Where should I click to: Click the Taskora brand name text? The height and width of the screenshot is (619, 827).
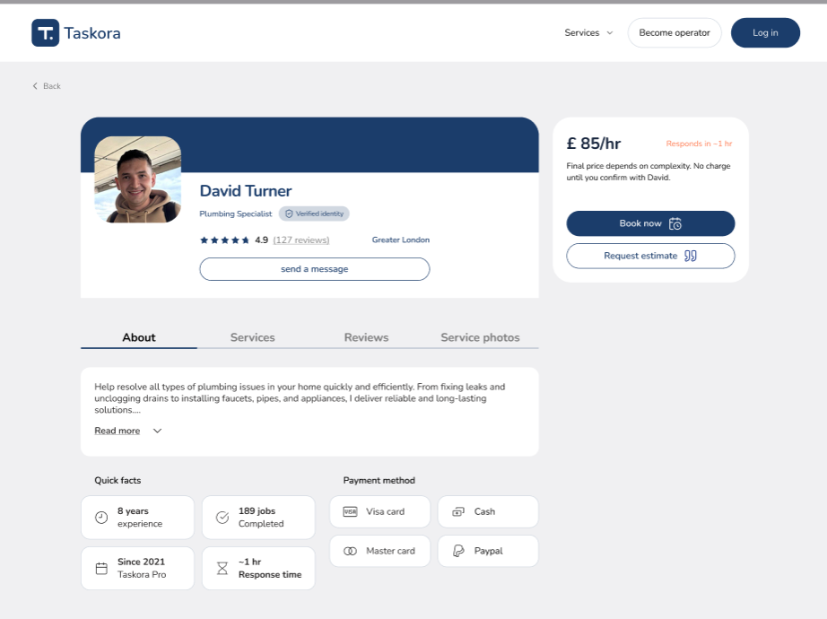point(92,33)
